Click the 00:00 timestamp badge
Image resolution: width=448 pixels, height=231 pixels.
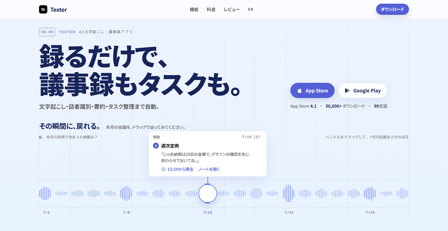[x=47, y=32]
